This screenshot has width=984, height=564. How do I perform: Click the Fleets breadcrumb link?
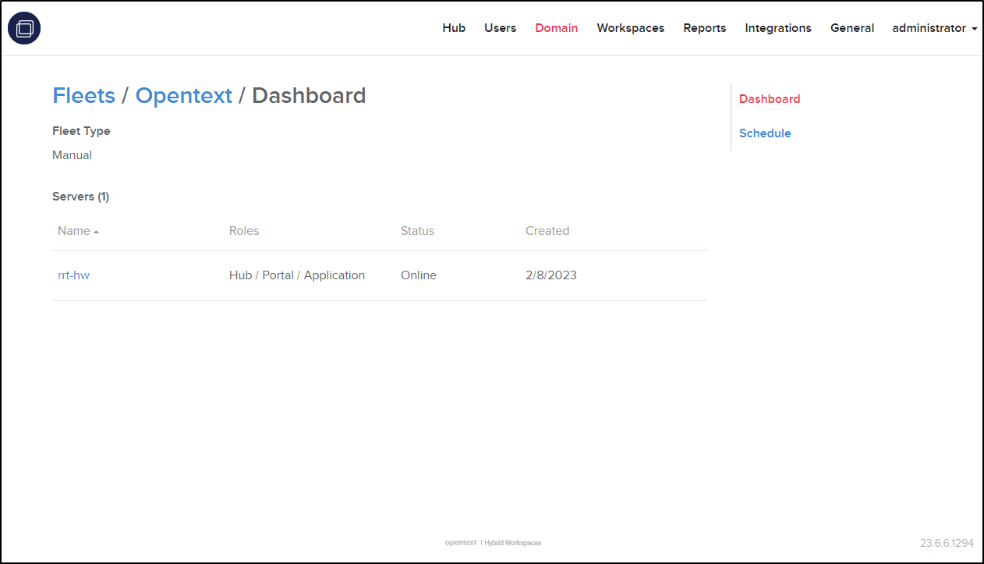point(83,95)
